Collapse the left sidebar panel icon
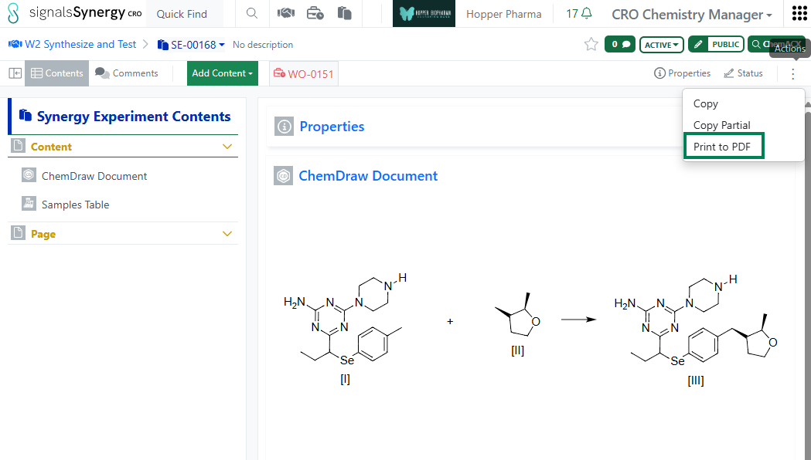This screenshot has height=460, width=811. pos(15,73)
